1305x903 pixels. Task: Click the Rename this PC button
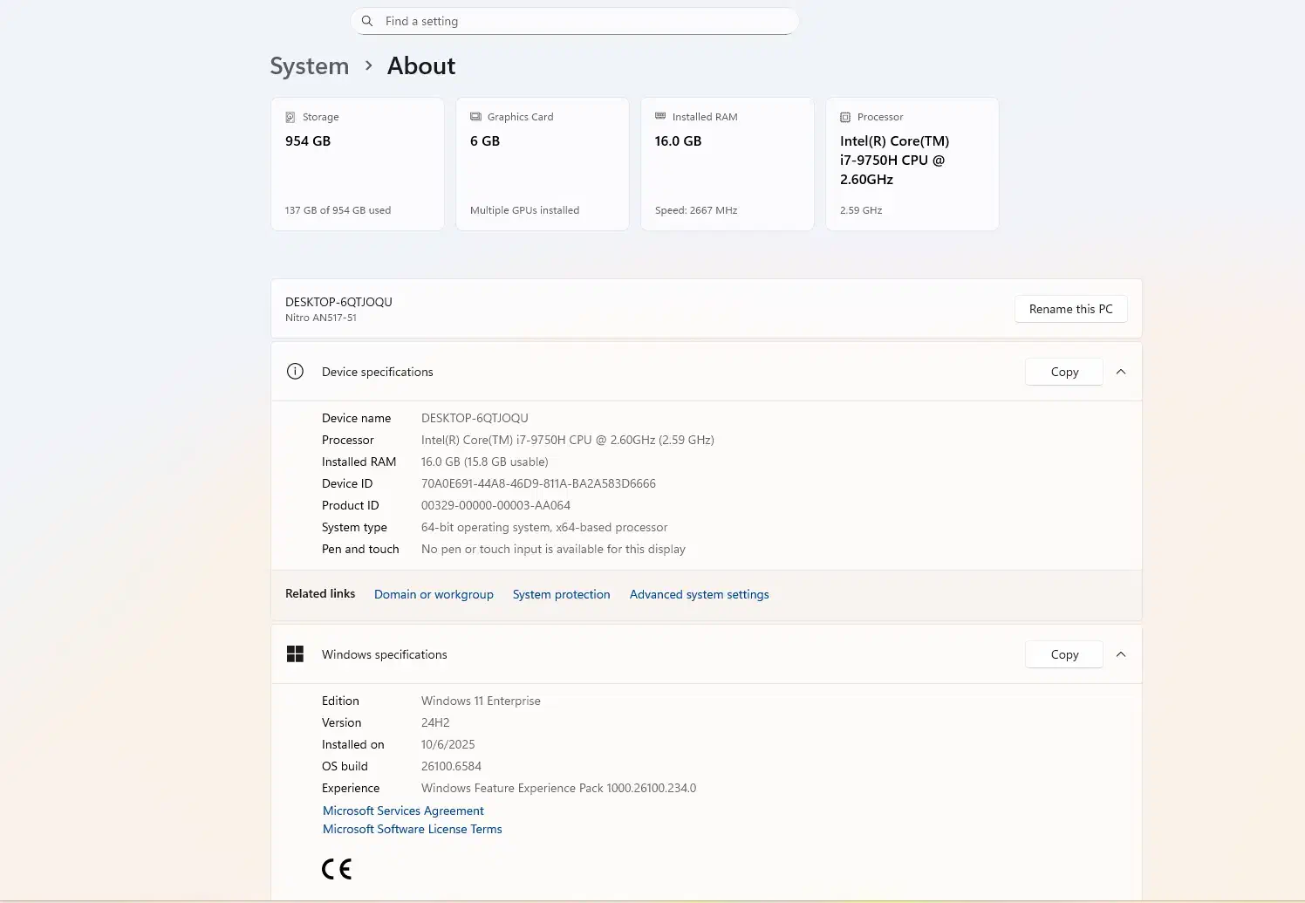(1070, 309)
